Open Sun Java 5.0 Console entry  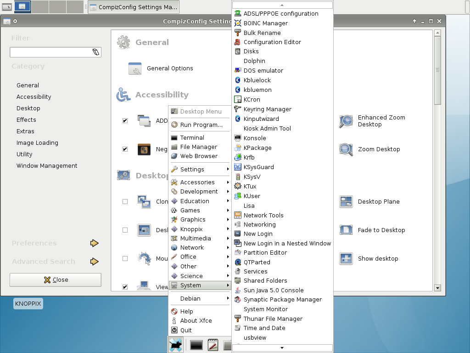pyautogui.click(x=282, y=290)
